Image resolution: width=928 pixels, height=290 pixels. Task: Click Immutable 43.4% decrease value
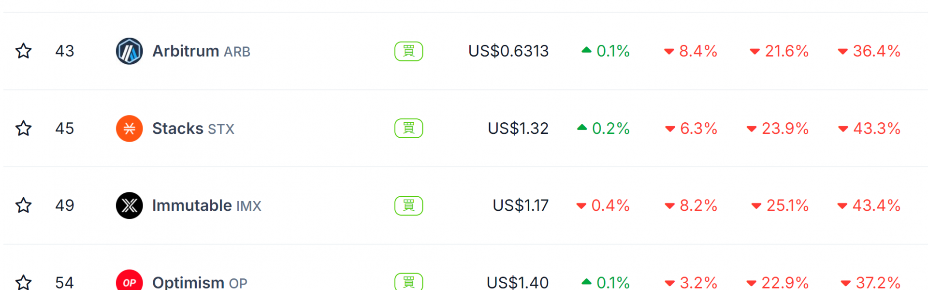click(x=869, y=205)
